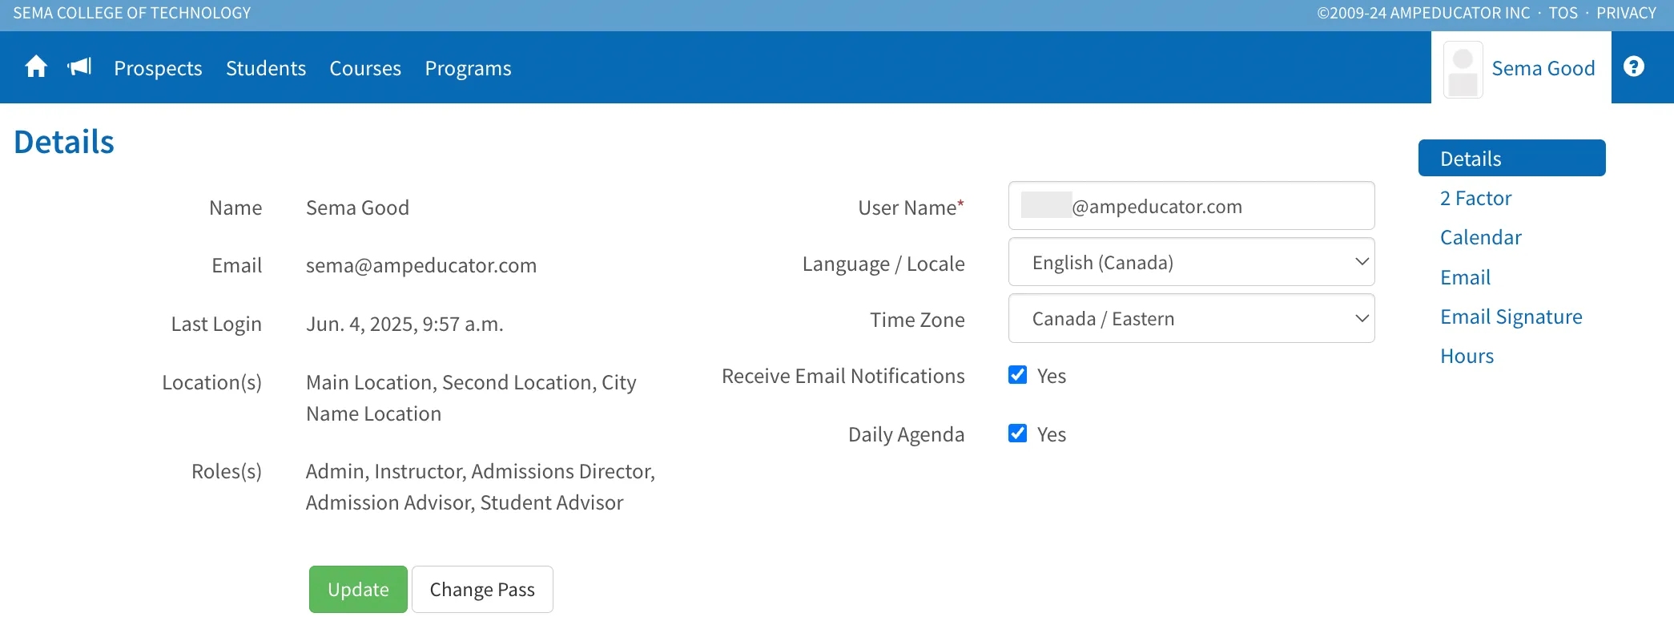
Task: Open the Language / Locale dropdown
Action: (1191, 262)
